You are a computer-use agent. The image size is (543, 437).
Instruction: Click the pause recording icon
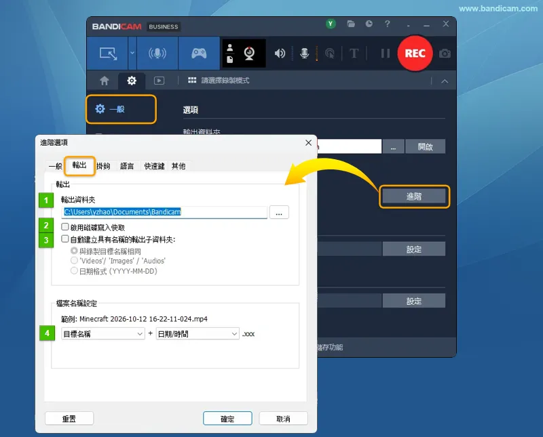click(x=385, y=54)
